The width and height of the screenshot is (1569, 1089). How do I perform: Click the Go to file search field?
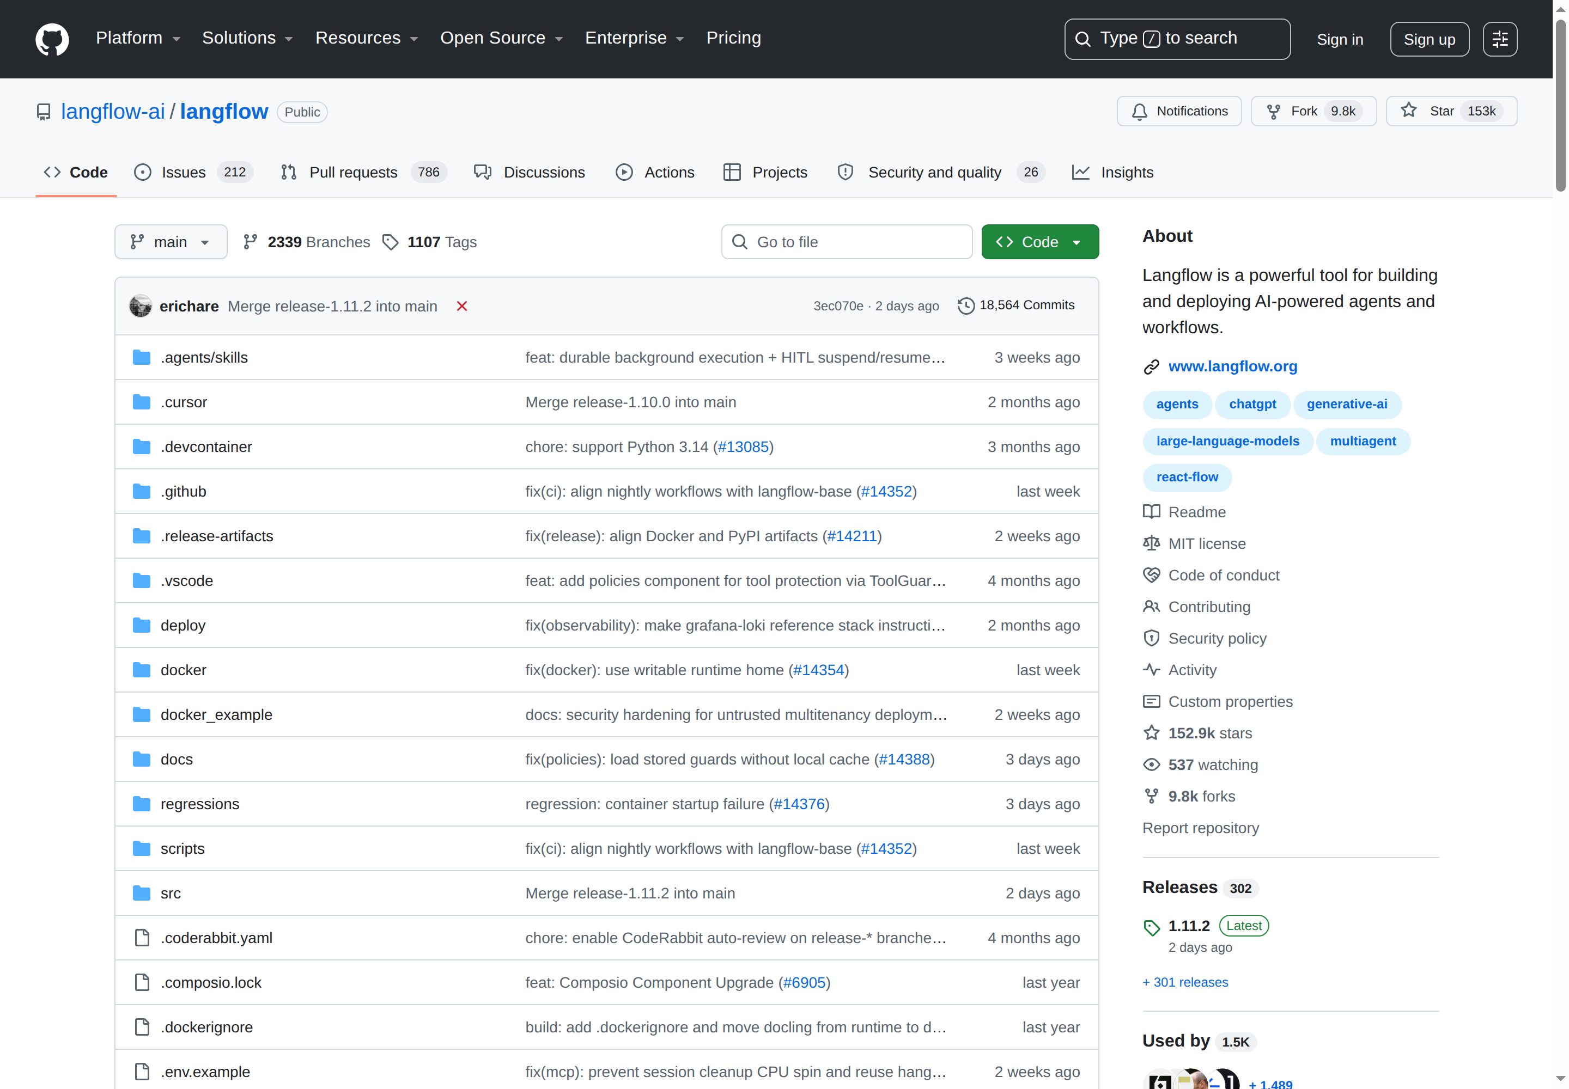click(x=846, y=242)
